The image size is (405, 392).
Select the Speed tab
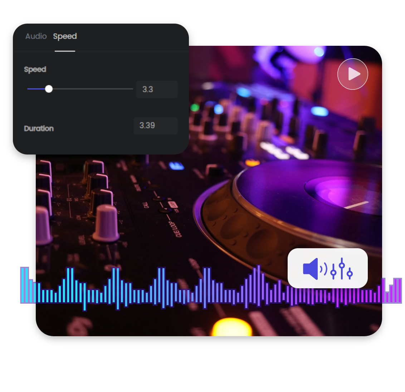point(65,36)
